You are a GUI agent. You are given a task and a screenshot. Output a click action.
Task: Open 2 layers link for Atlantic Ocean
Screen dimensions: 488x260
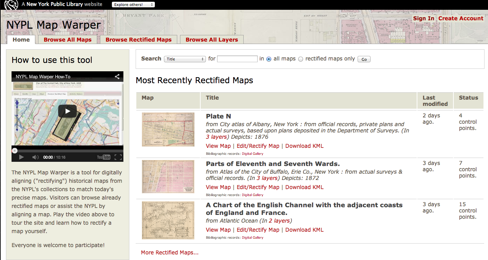click(279, 221)
